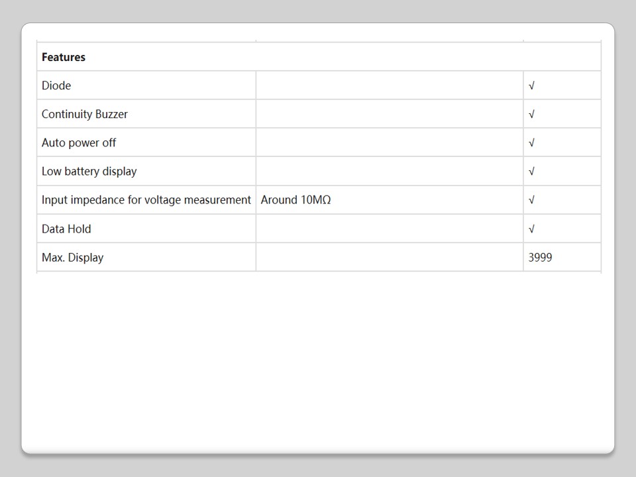Click the checkmark in the Diode row
Viewport: 636px width, 477px height.
[532, 85]
